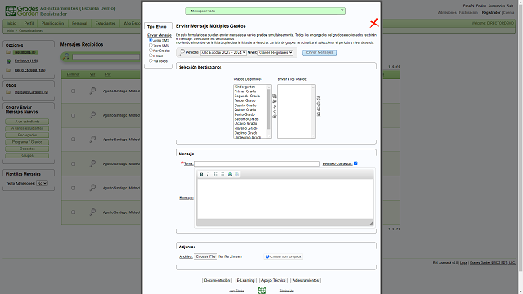
Task: Select 'Octavo Grado' in Grados Disponibles
Action: point(245,123)
